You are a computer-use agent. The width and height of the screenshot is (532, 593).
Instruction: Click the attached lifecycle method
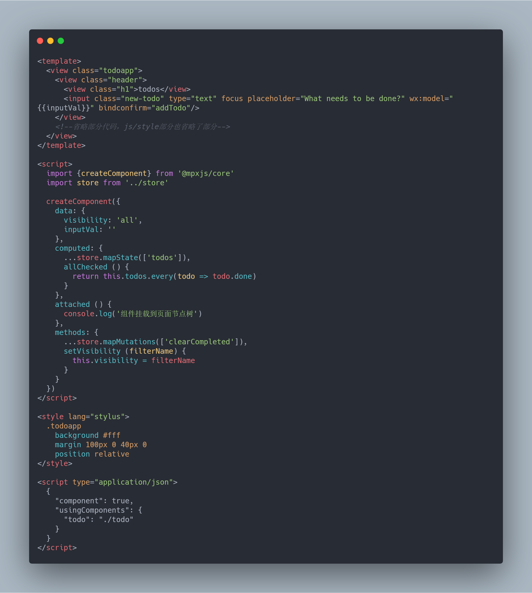pos(71,304)
